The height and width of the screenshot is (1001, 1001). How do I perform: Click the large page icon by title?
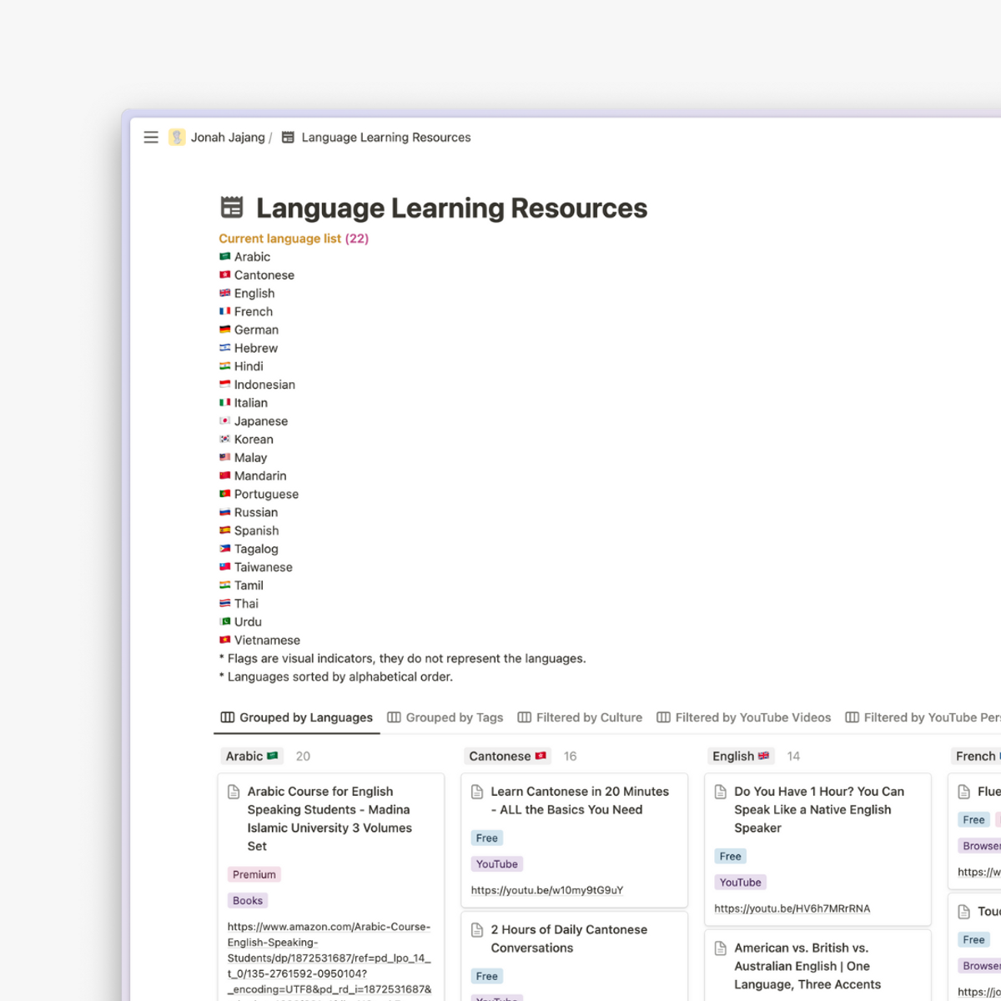(x=232, y=208)
